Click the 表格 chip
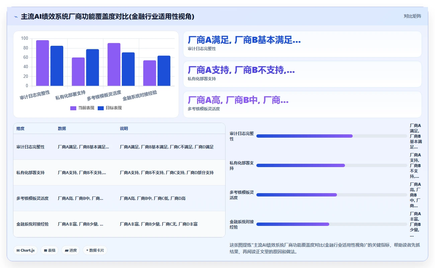The height and width of the screenshot is (268, 435). [x=50, y=250]
